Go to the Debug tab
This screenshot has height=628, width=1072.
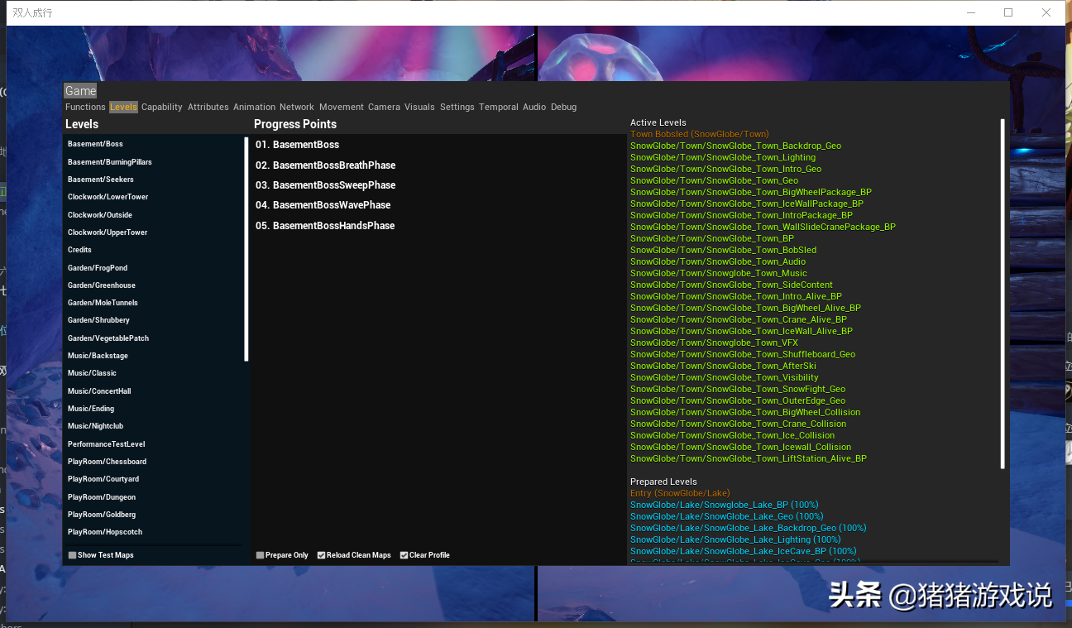563,107
